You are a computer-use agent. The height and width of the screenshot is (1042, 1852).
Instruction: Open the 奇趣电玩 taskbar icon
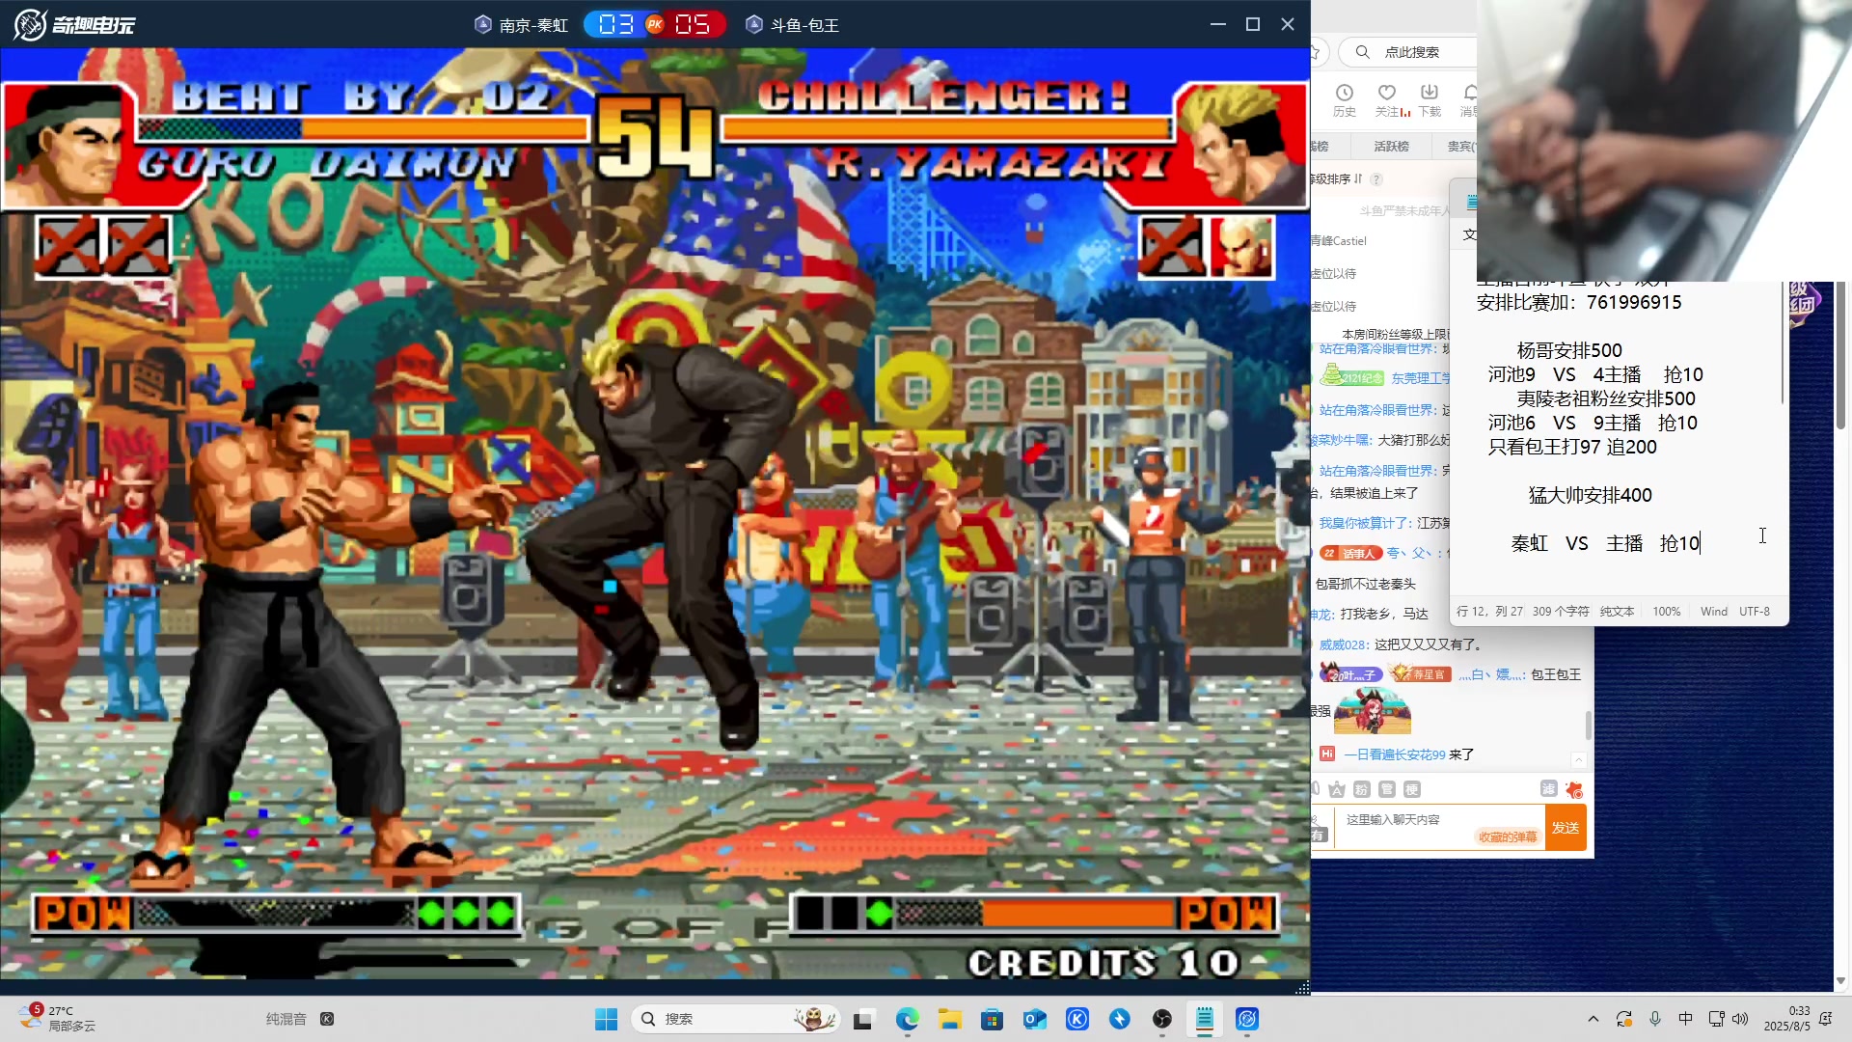click(x=1247, y=1019)
